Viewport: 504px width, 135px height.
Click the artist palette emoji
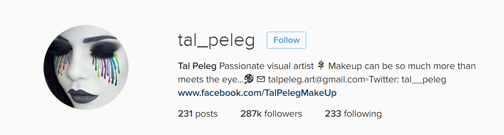tap(249, 79)
